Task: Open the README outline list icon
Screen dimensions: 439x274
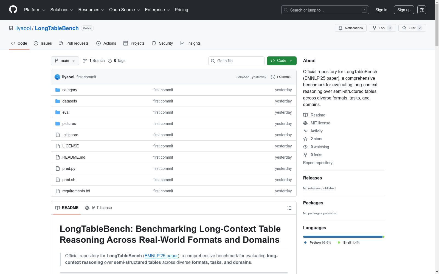Action: (x=289, y=208)
